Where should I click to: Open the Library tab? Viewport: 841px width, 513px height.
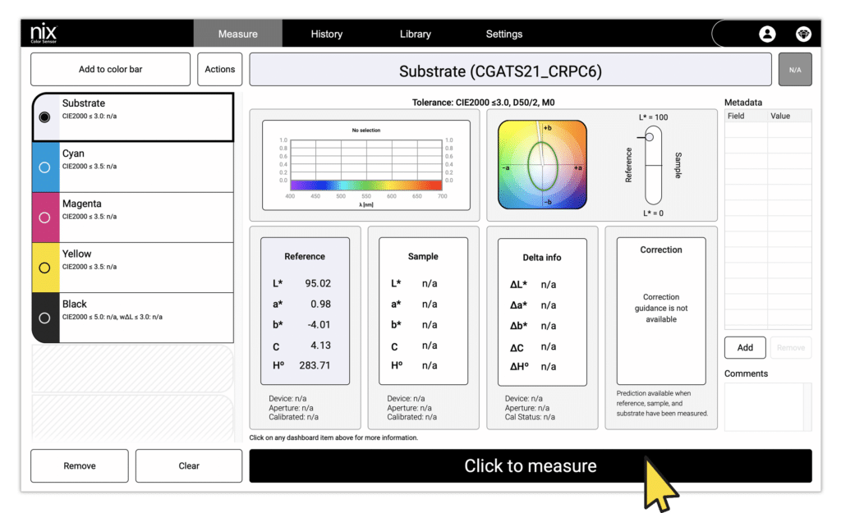coord(415,34)
